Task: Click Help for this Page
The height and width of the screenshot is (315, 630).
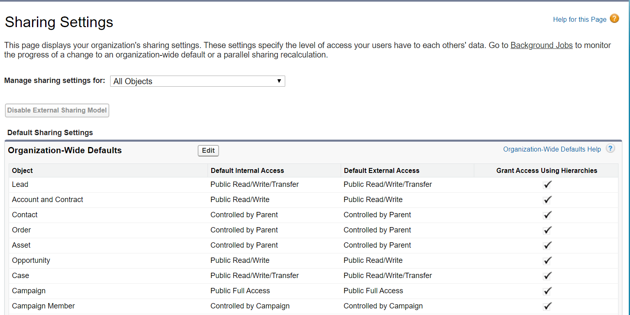Action: click(579, 19)
